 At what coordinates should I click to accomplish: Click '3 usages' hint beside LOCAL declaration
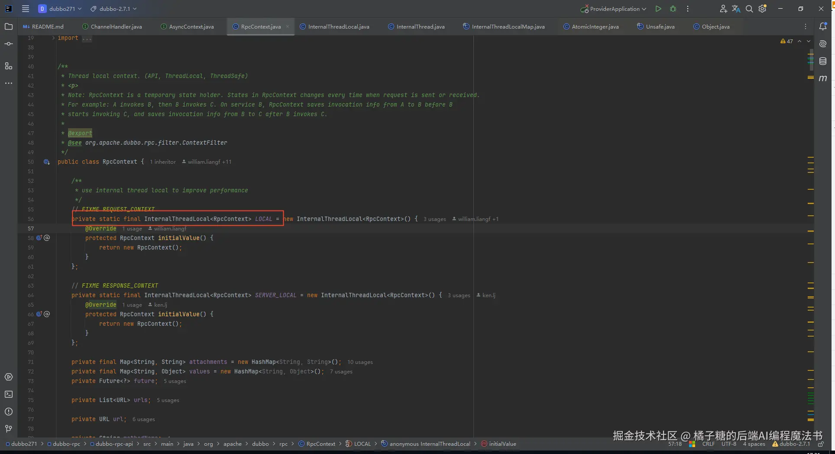point(434,219)
